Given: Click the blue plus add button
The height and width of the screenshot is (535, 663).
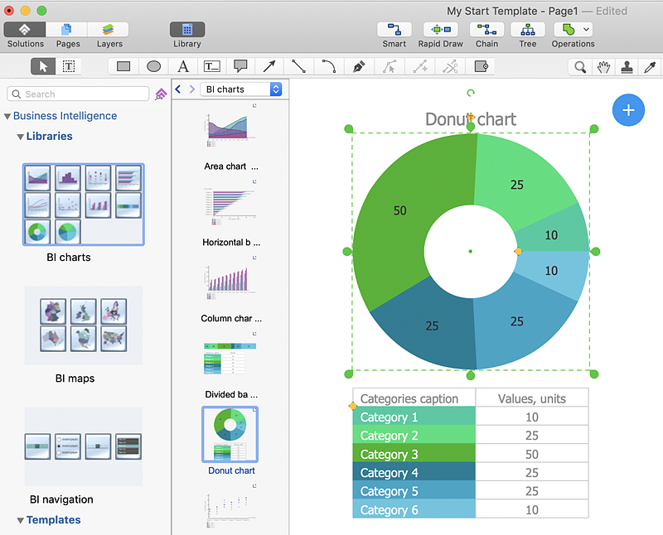Looking at the screenshot, I should click(x=628, y=110).
